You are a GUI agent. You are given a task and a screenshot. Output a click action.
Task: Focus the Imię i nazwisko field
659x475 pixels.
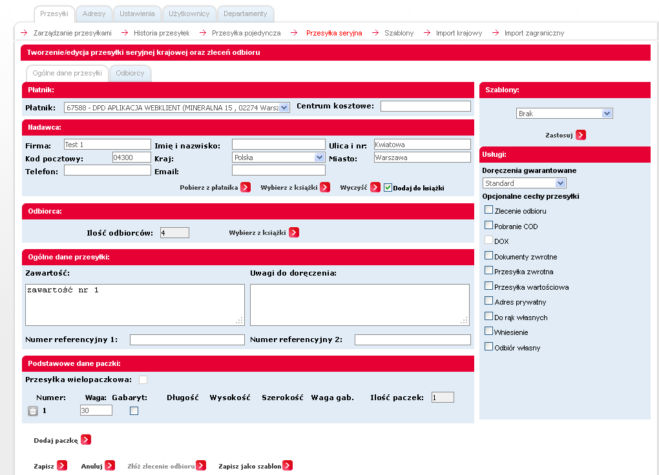pyautogui.click(x=278, y=145)
